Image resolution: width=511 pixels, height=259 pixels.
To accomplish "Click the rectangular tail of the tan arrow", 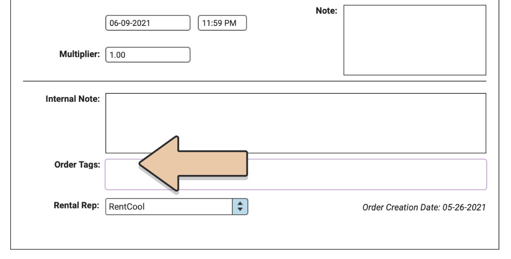I will [x=213, y=163].
